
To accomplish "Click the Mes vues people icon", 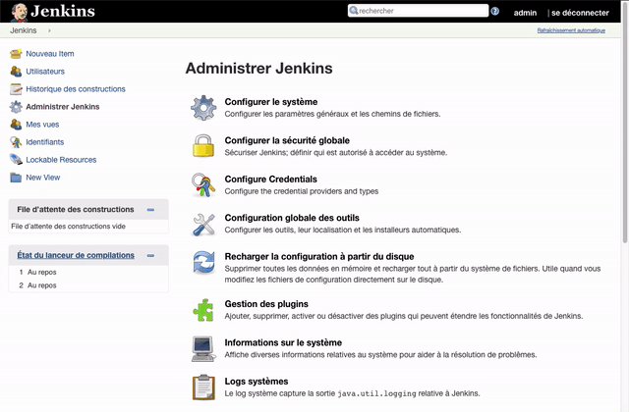I will 16,125.
